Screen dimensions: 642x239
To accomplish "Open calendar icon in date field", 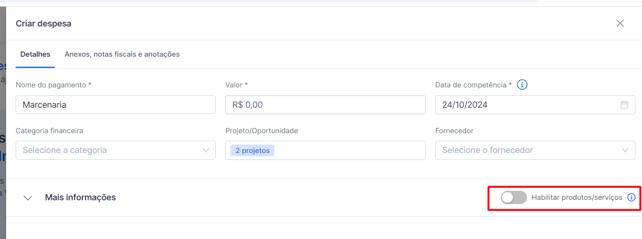I will pyautogui.click(x=624, y=105).
